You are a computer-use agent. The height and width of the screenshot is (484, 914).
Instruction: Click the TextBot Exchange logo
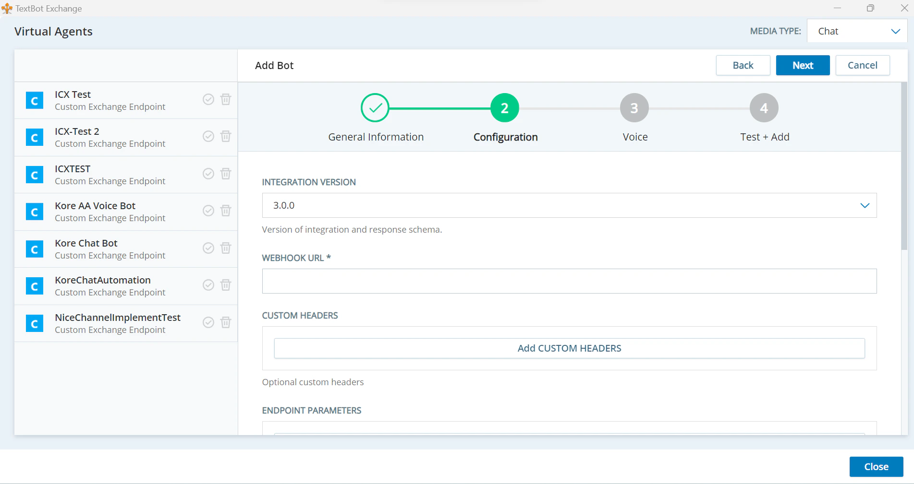(x=7, y=8)
